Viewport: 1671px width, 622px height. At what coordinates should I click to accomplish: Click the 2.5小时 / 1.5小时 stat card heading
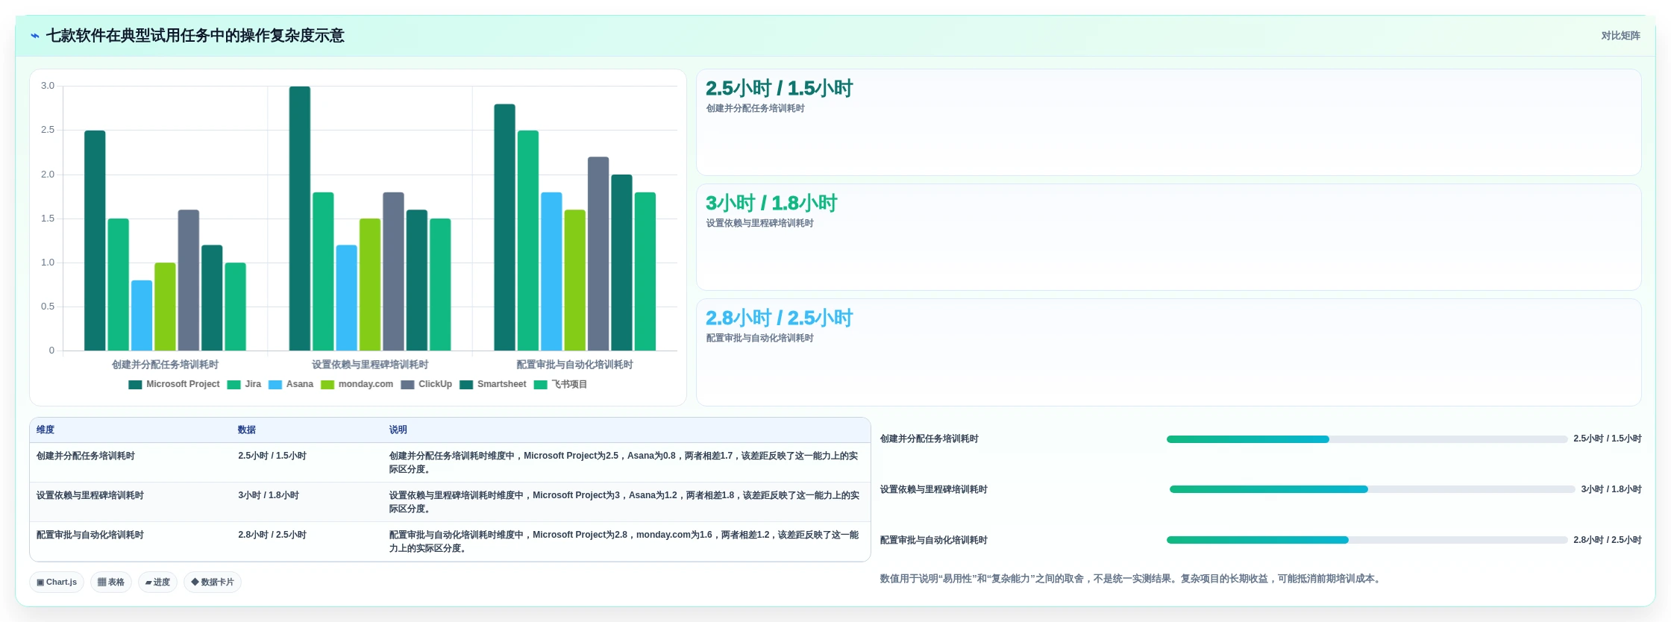779,88
